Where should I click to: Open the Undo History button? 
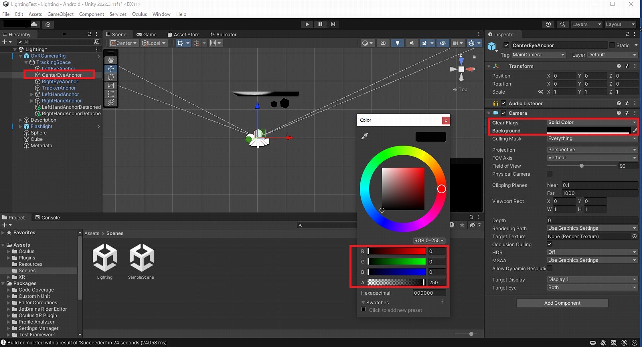click(x=548, y=24)
